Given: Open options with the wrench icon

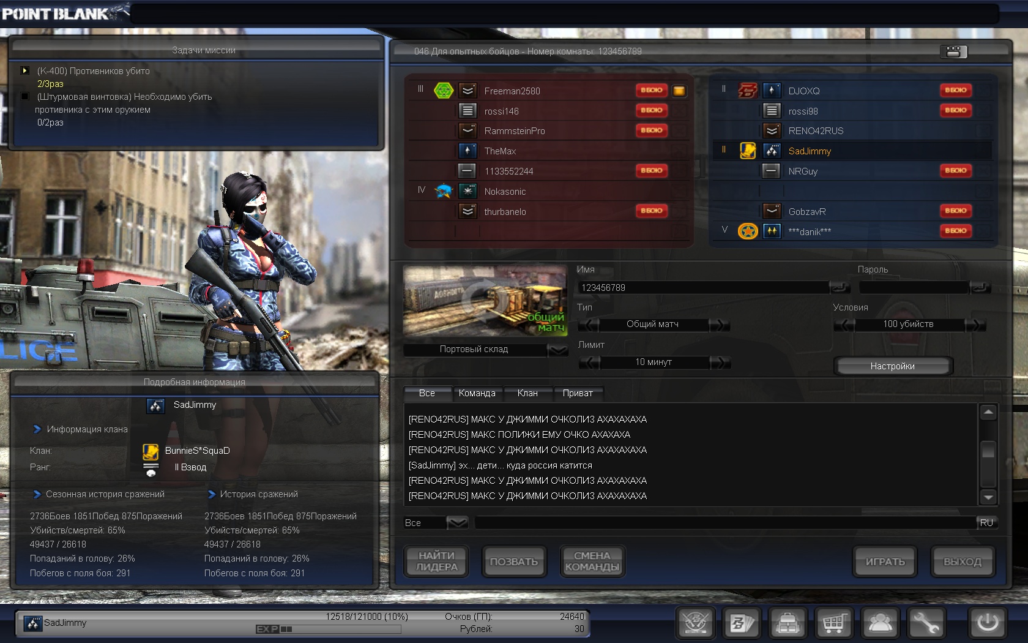Looking at the screenshot, I should coord(926,623).
